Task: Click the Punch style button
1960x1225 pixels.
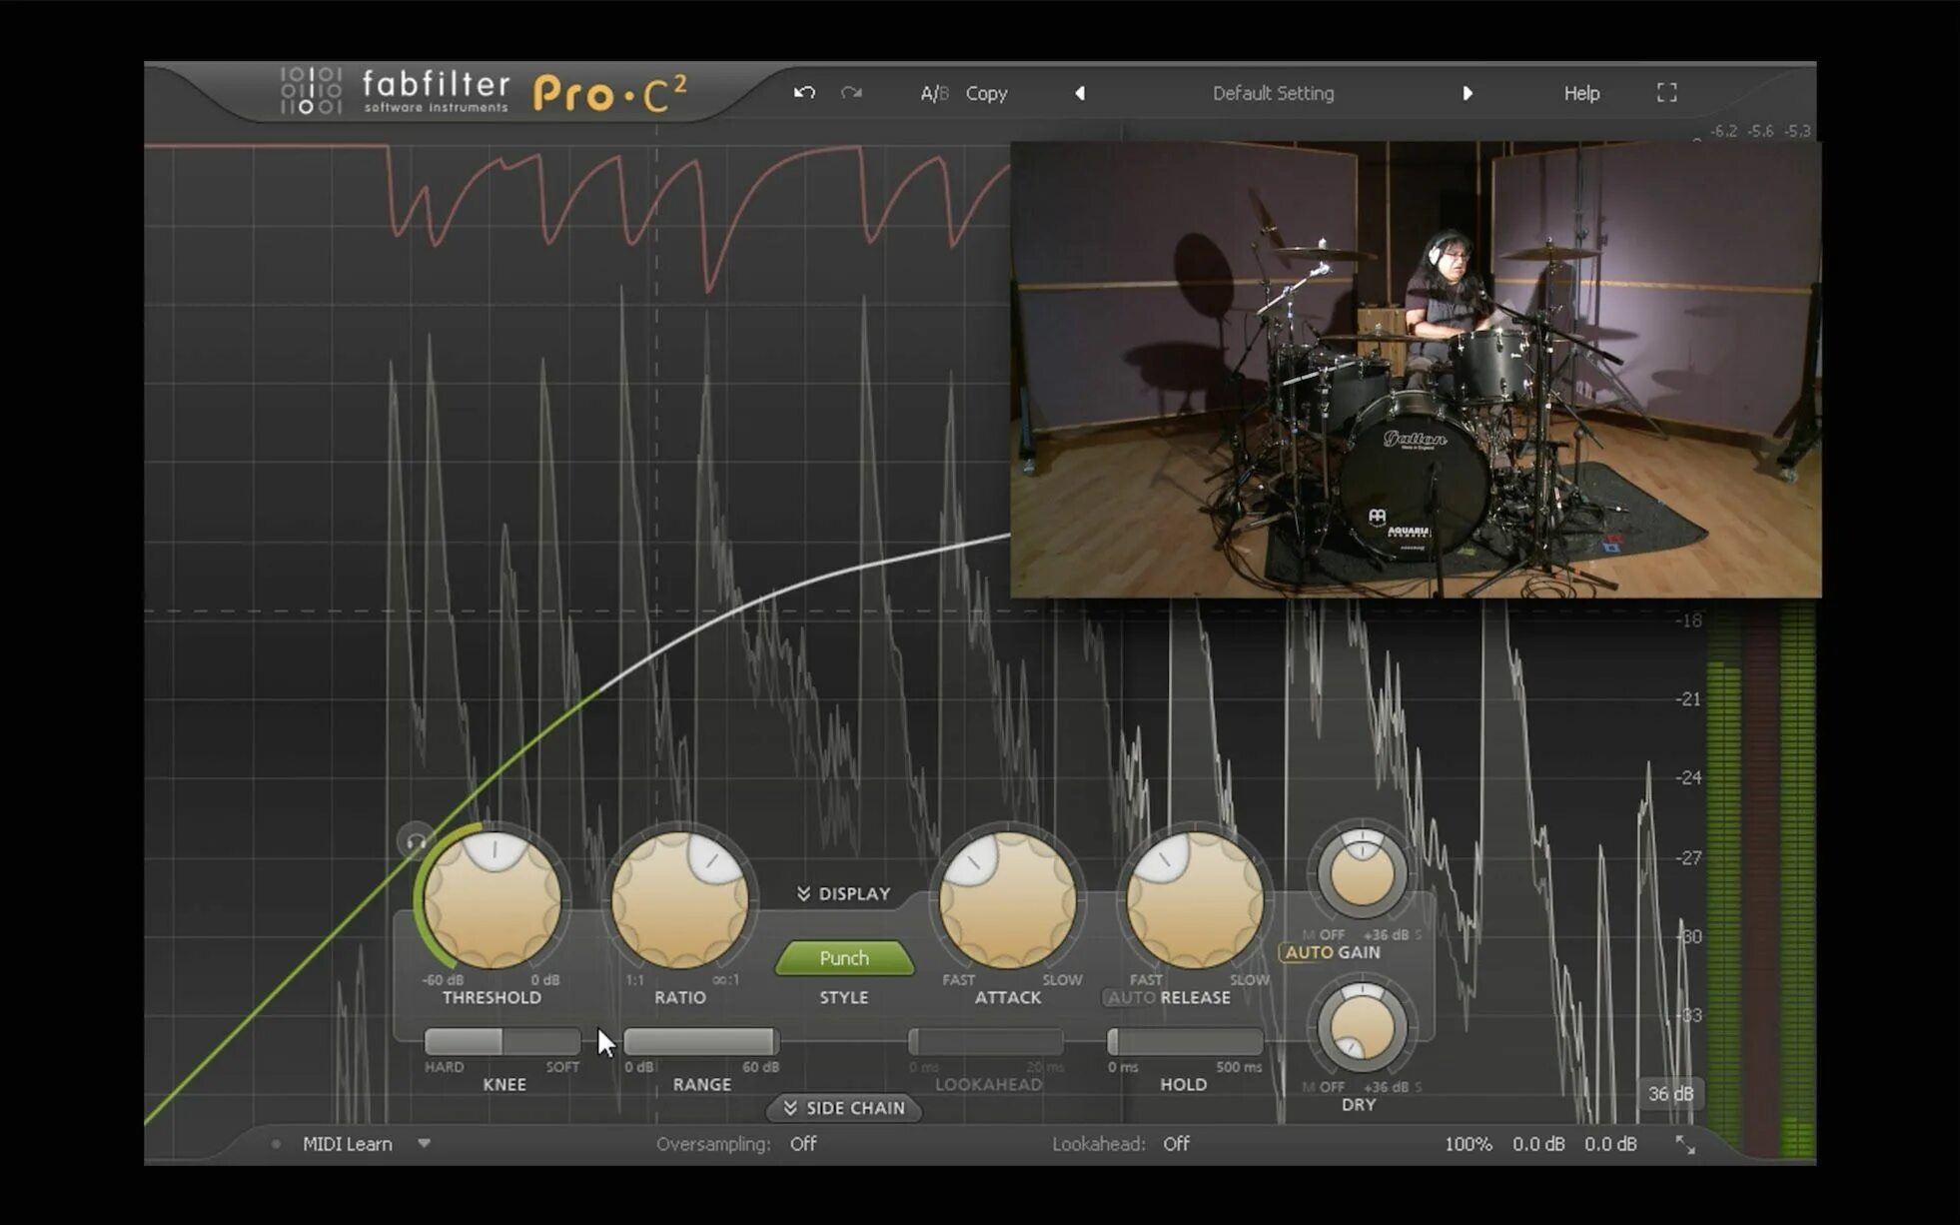Action: tap(844, 957)
